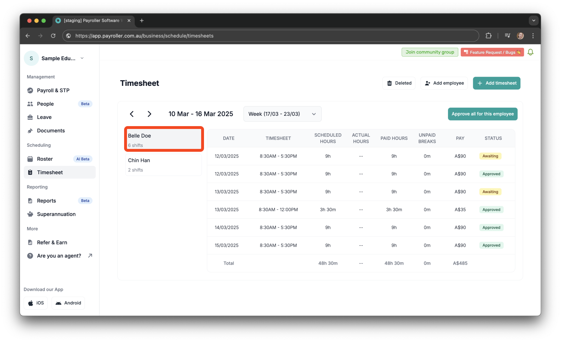Close the Payroller browser tab

click(x=129, y=21)
